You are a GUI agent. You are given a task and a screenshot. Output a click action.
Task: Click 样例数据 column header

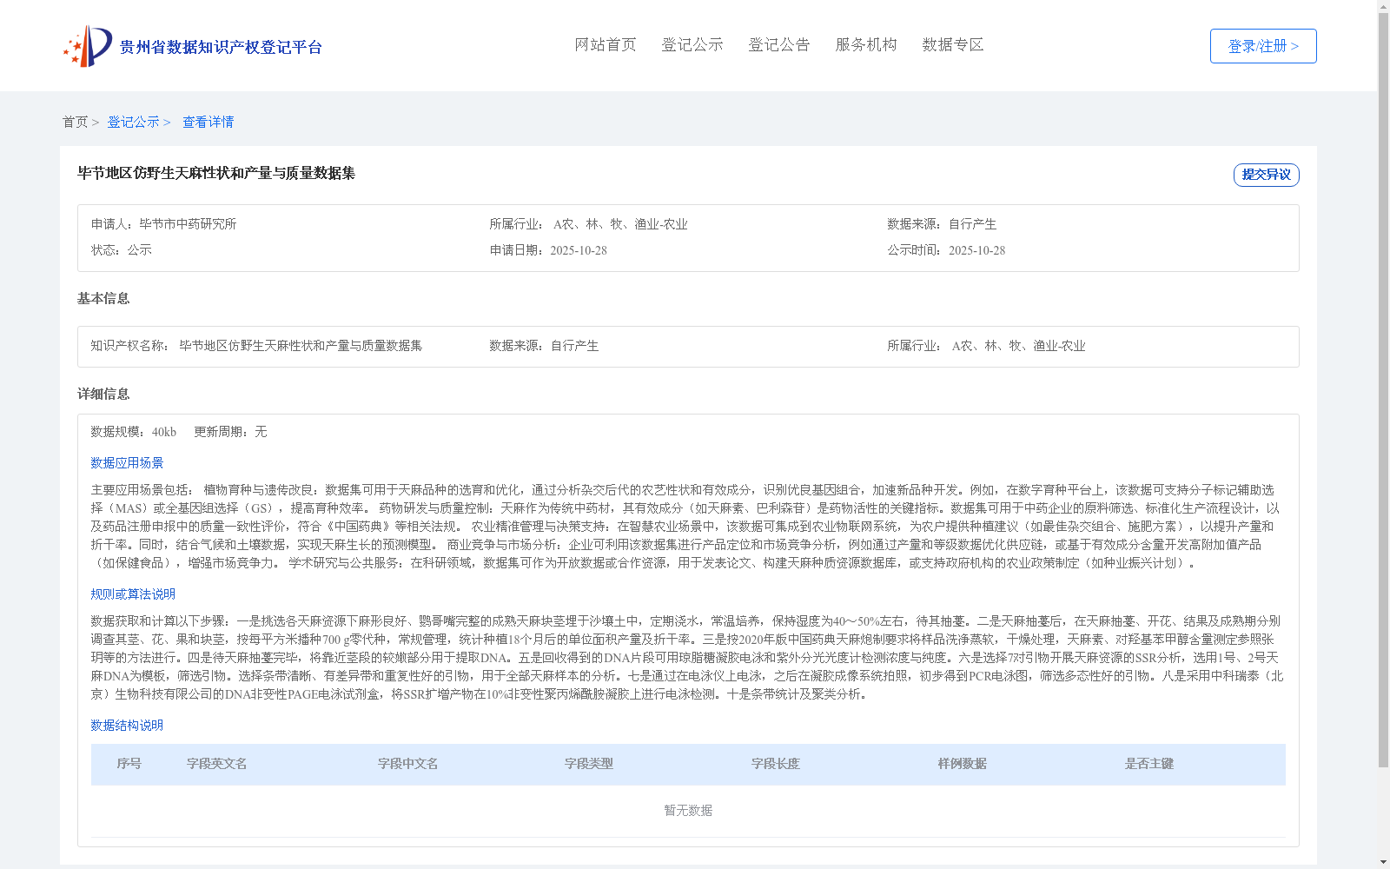tap(963, 764)
